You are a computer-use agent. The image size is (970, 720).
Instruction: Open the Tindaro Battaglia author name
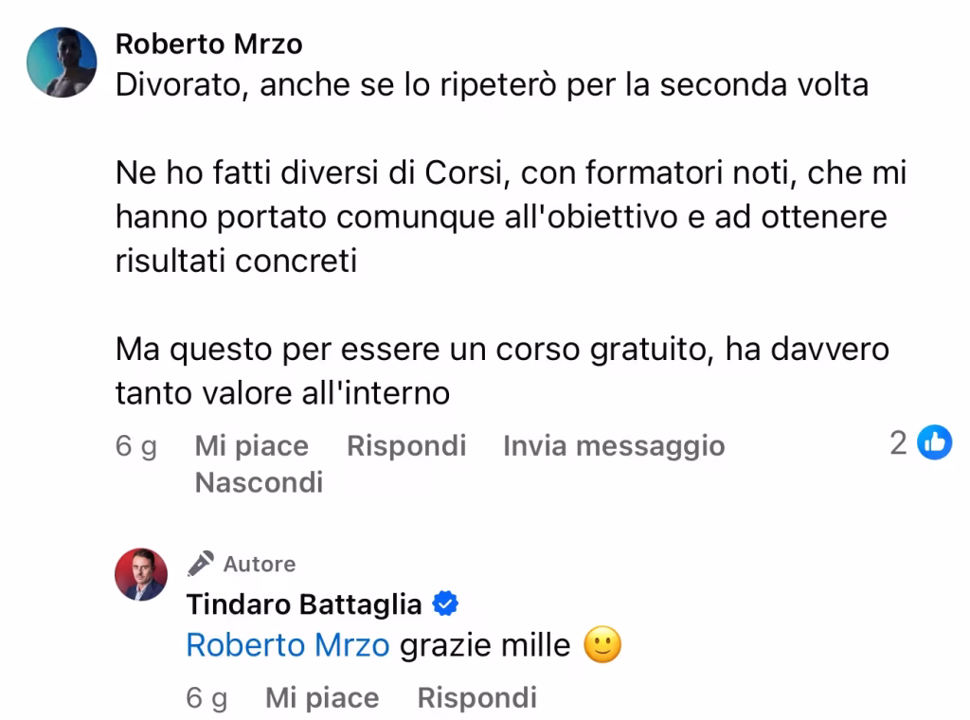pos(304,604)
